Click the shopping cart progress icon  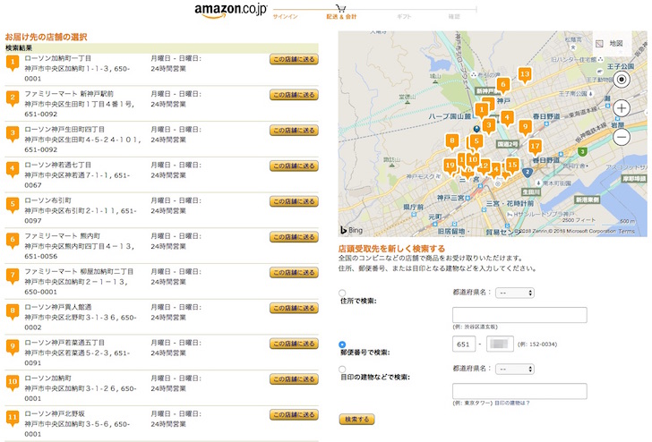[341, 8]
